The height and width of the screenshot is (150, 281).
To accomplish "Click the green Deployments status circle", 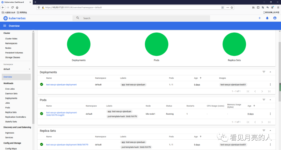I will pos(79,44).
